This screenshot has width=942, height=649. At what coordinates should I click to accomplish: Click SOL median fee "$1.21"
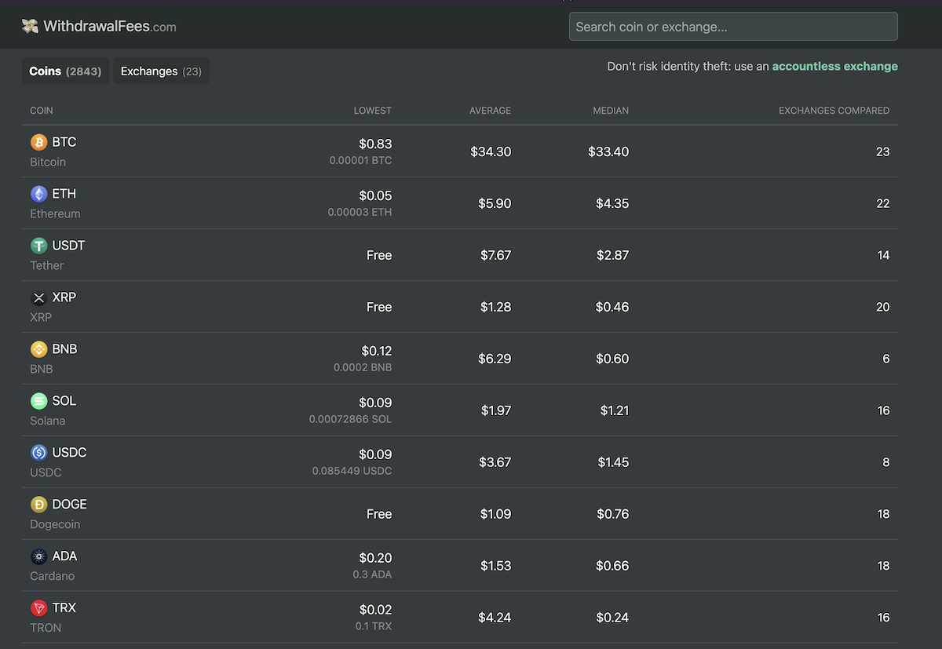(x=615, y=410)
